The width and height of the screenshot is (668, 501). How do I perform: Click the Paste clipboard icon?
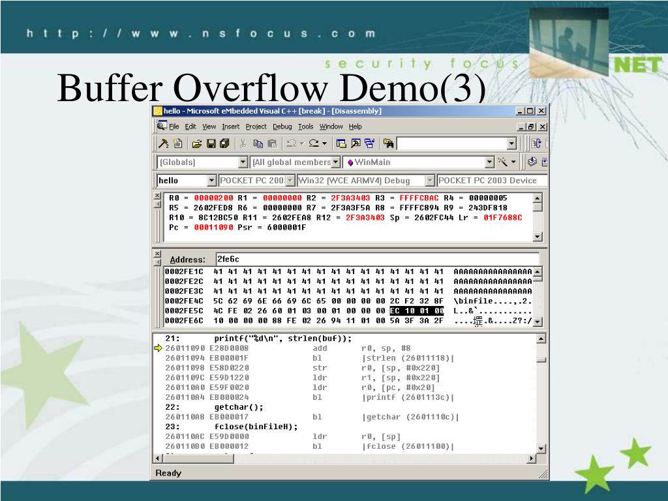(272, 144)
